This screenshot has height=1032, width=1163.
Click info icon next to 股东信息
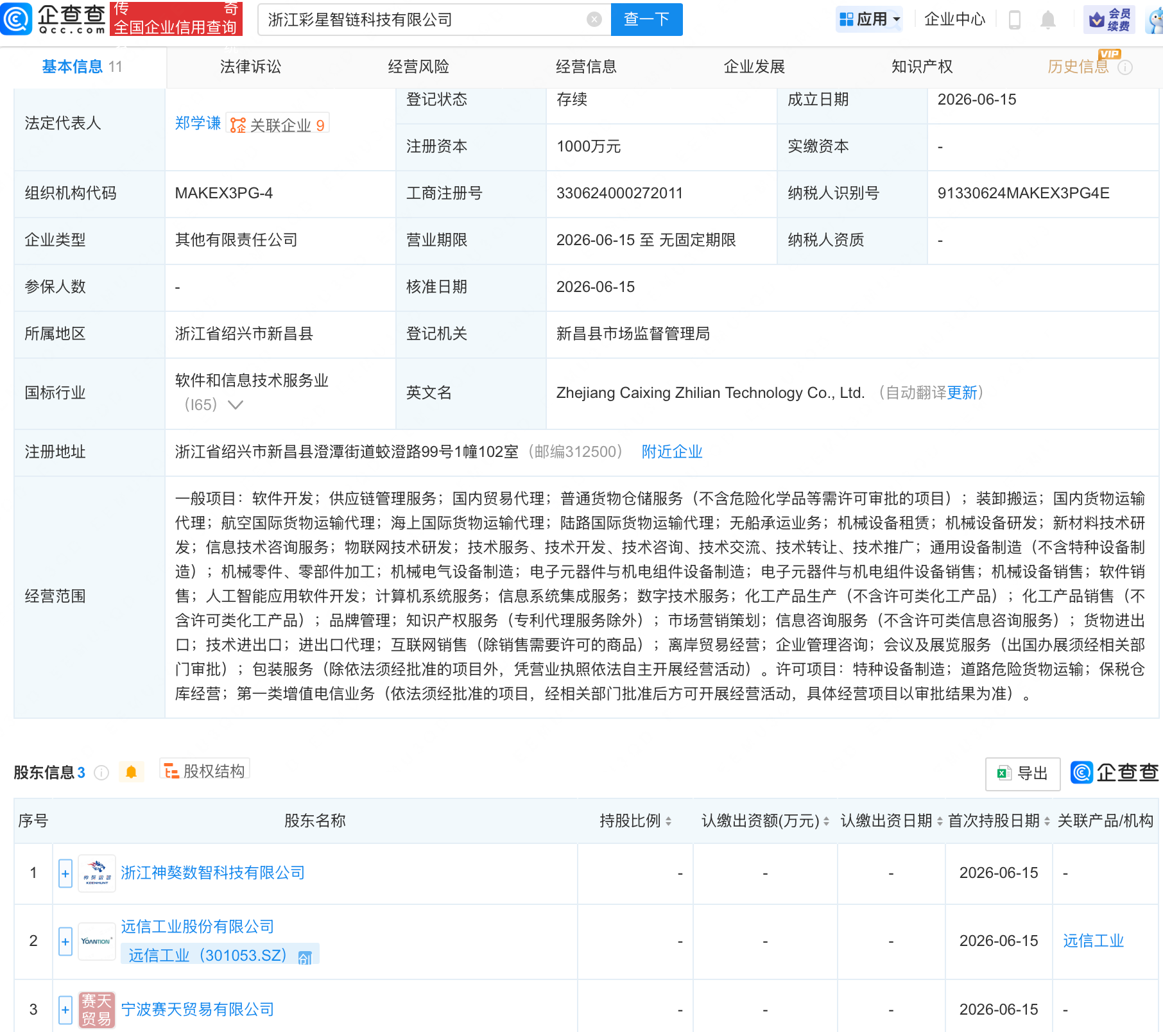[101, 773]
